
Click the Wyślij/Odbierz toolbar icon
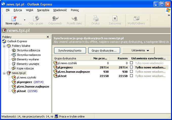pos(136,19)
